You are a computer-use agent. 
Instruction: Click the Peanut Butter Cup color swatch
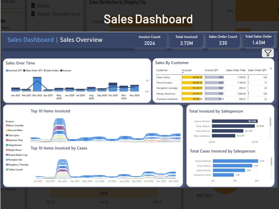pyautogui.click(x=7, y=154)
